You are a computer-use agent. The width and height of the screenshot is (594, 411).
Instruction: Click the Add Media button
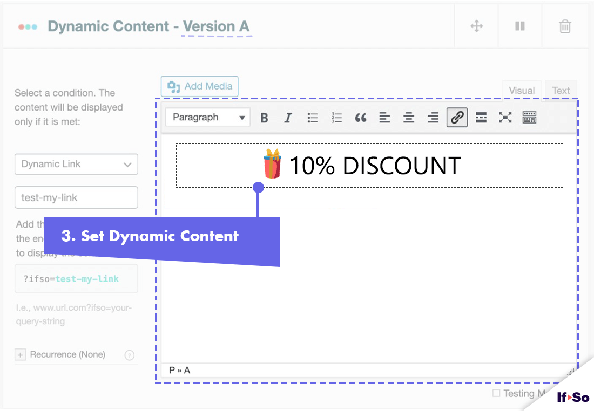199,86
